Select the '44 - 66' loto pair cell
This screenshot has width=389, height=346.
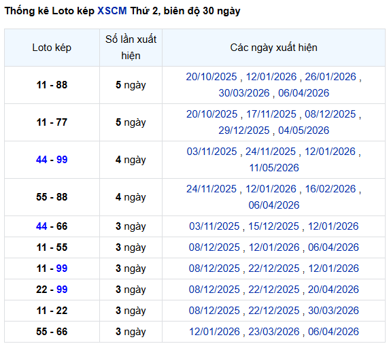[52, 226]
